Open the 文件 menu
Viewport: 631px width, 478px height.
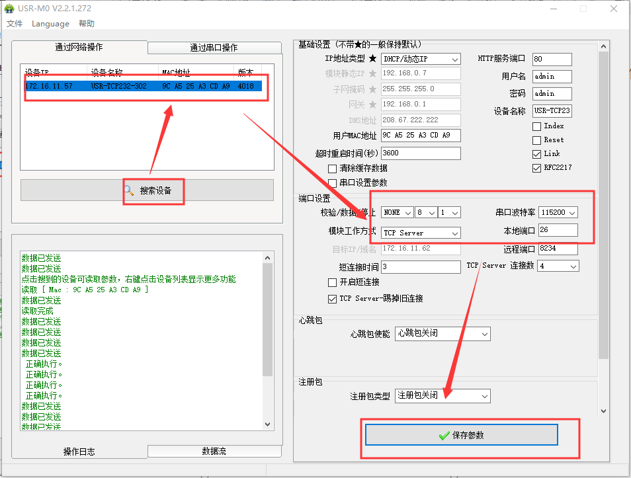click(x=15, y=24)
